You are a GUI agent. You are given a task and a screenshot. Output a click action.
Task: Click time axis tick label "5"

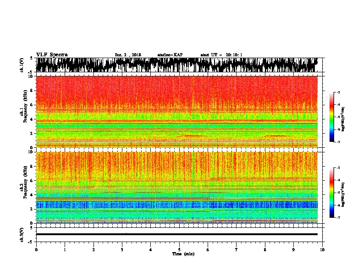179,250
